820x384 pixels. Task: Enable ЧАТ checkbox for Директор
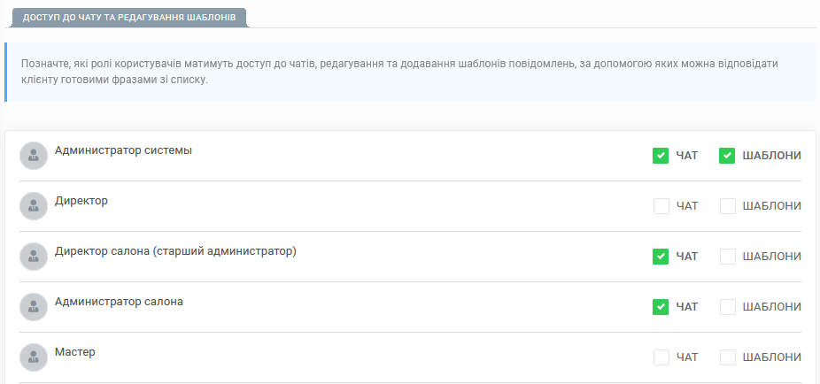click(661, 206)
